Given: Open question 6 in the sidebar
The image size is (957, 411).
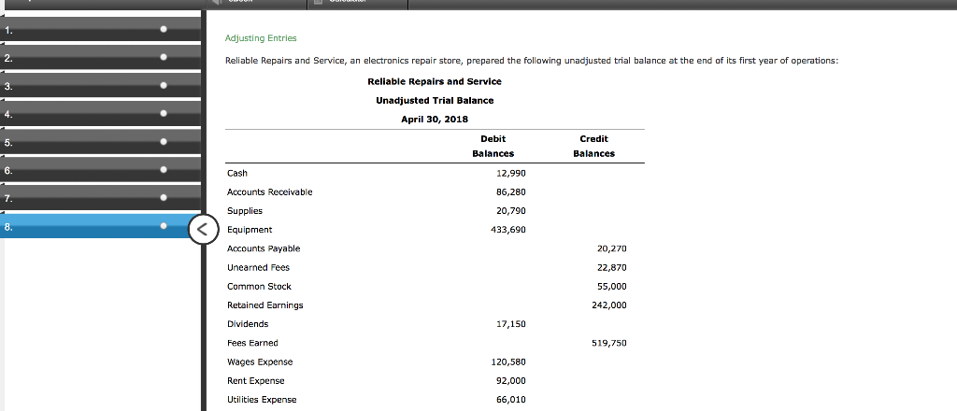Looking at the screenshot, I should [100, 169].
